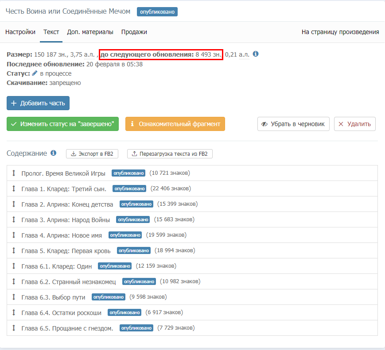The image size is (385, 350).
Task: Click drag handle of Пролог. Время Великой Игры
Action: click(x=14, y=173)
